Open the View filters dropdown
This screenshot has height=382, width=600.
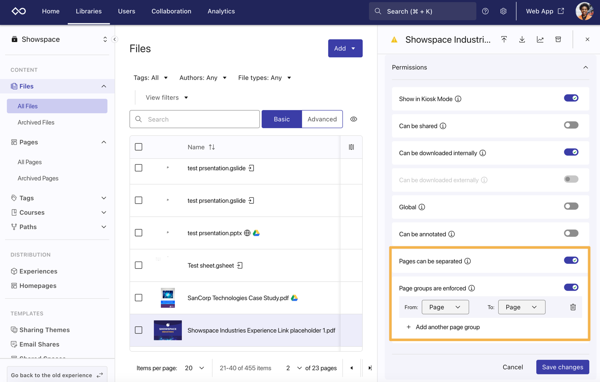click(x=167, y=97)
